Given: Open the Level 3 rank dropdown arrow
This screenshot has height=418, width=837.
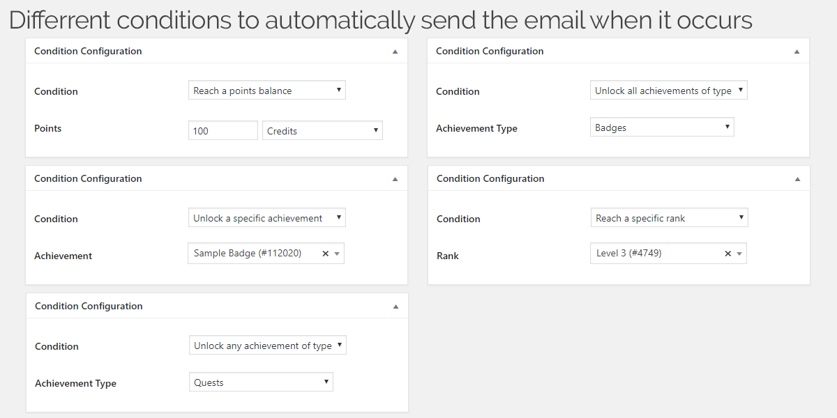Looking at the screenshot, I should pyautogui.click(x=739, y=254).
